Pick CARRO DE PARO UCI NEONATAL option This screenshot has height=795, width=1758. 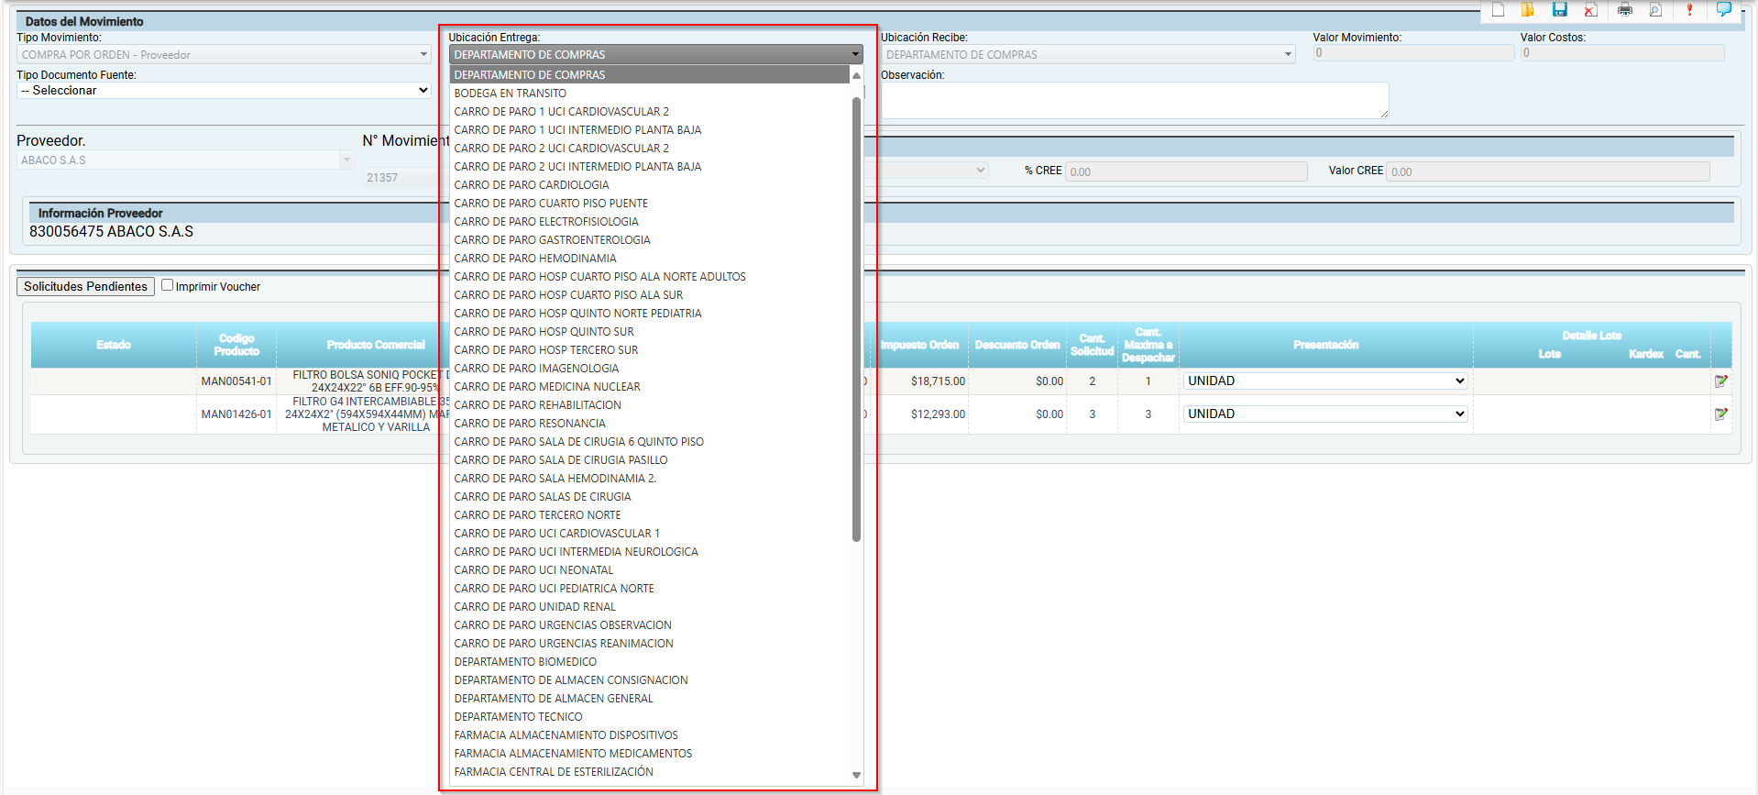[533, 570]
